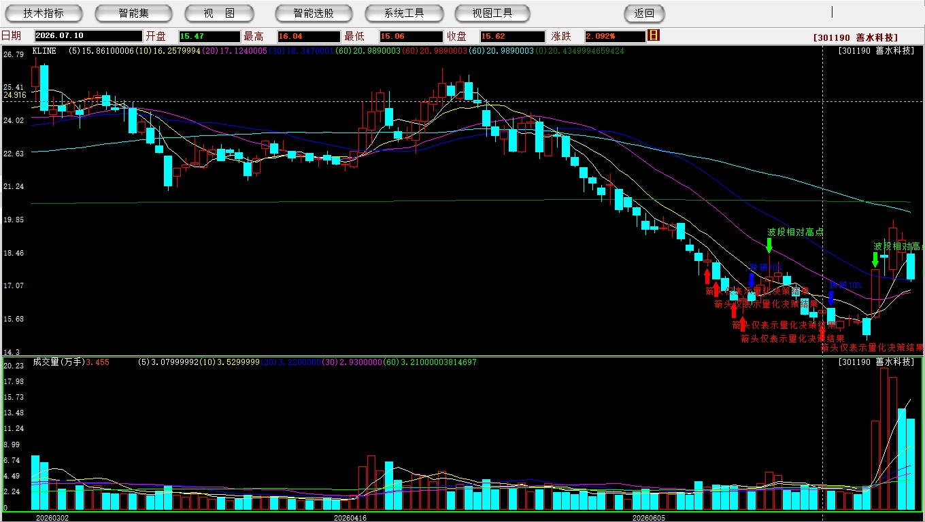The height and width of the screenshot is (522, 925).
Task: Click the red [301190 善水科技] stock title
Action: point(856,38)
